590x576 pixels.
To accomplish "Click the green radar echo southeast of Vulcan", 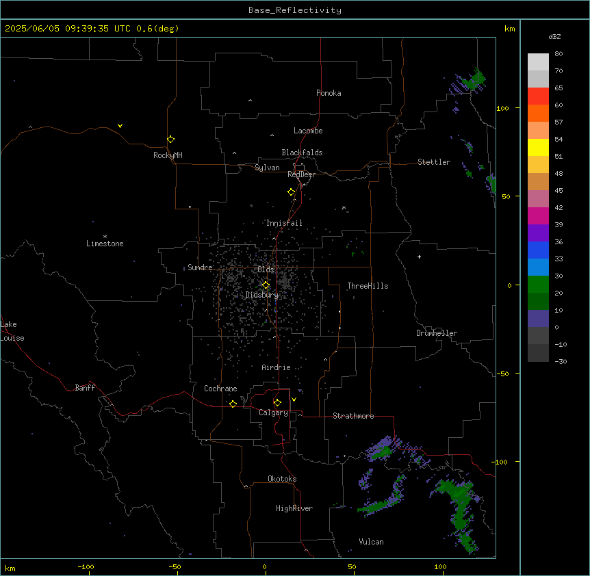I will [x=460, y=512].
